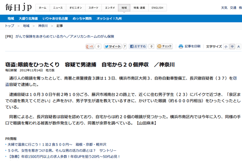The image size is (242, 161).
Task: Click the ツイート Twitter share button
Action: (x=113, y=46)
